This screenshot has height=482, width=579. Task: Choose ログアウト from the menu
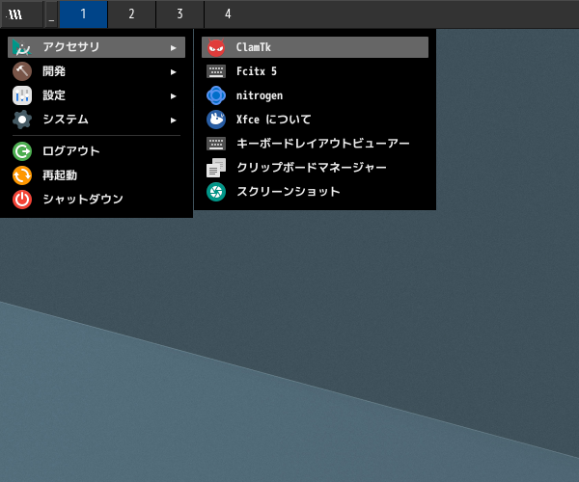[x=96, y=151]
